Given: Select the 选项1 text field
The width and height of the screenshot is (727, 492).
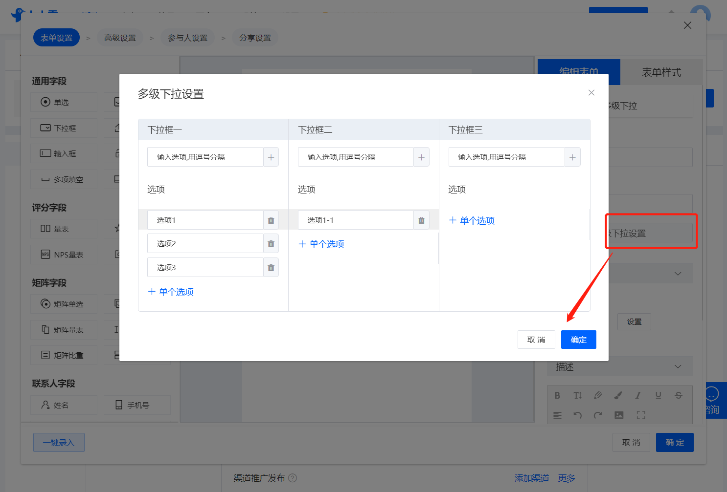Looking at the screenshot, I should (x=205, y=220).
